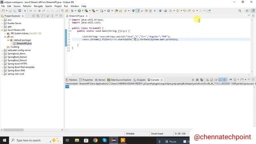256x144 pixels.
Task: Click the Windows taskbar search box
Action: point(36,140)
